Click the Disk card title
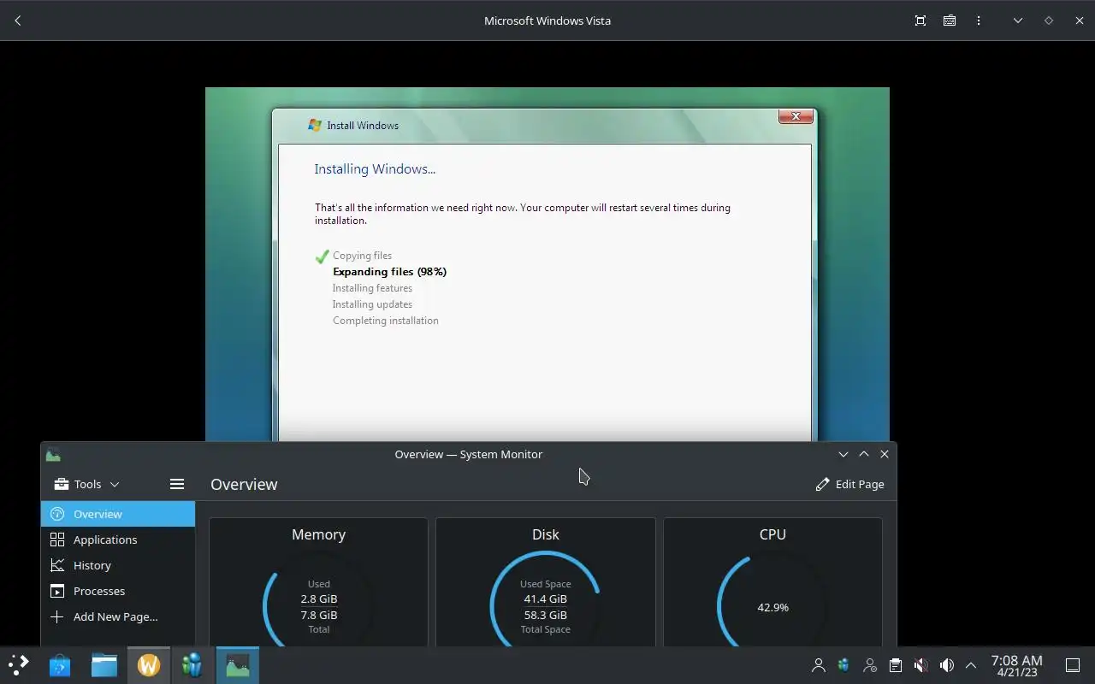1095x684 pixels. 545,534
